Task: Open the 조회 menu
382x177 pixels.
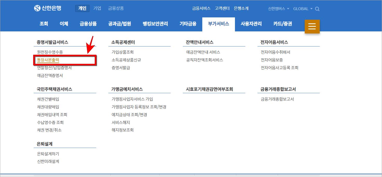Action: (x=44, y=23)
